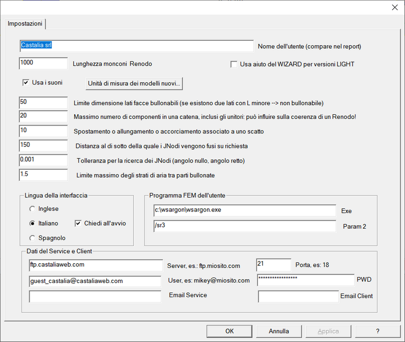Click Annulla to cancel changes
The height and width of the screenshot is (342, 405).
pyautogui.click(x=279, y=331)
